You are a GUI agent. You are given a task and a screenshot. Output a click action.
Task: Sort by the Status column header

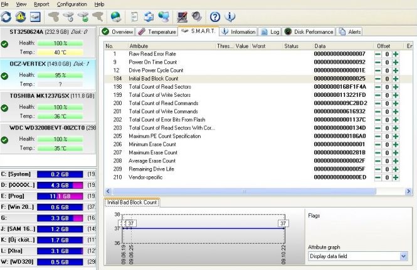coord(297,46)
